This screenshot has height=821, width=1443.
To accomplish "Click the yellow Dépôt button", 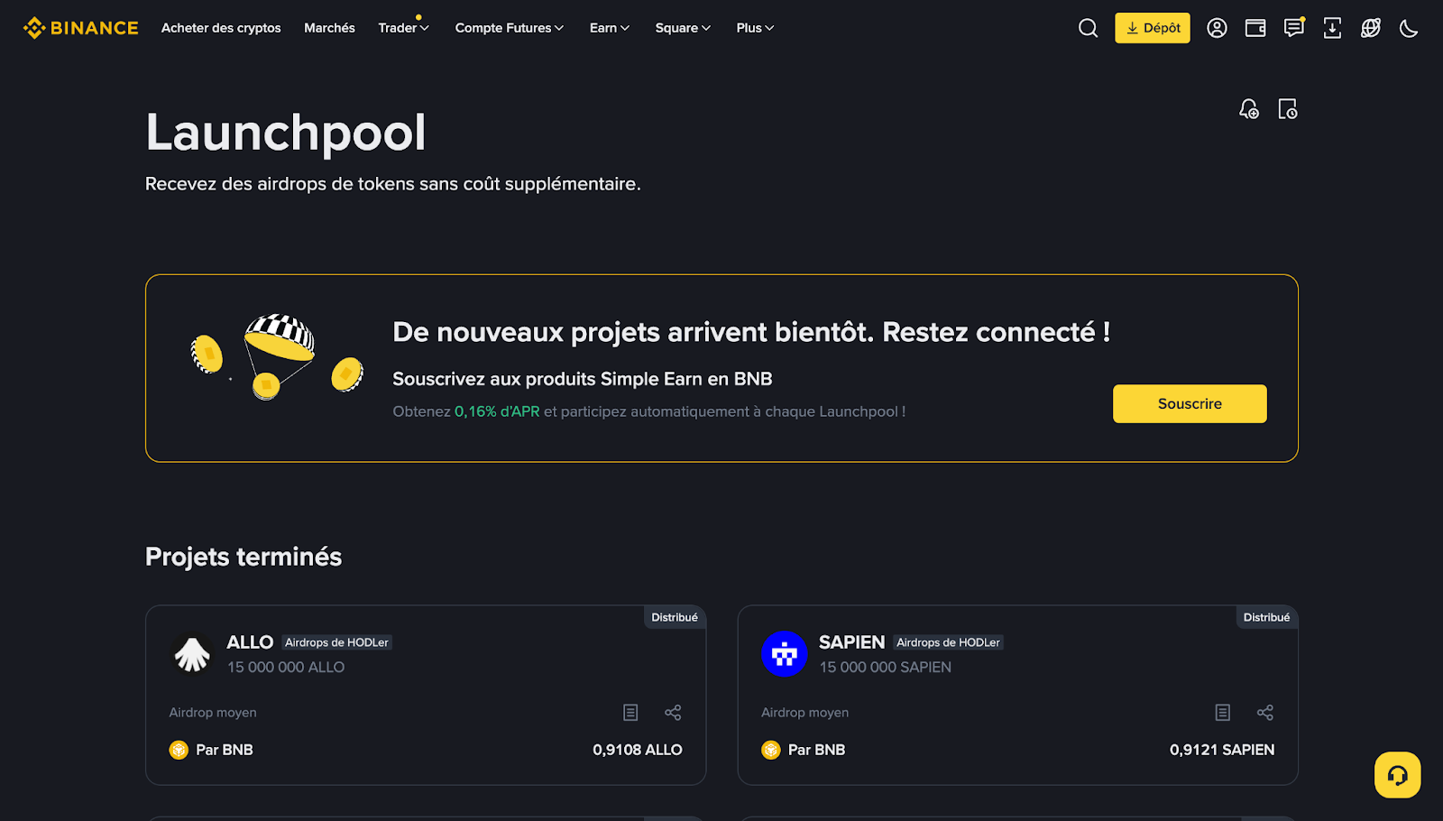I will 1152,28.
